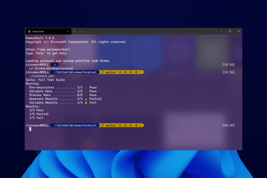The image size is (267, 178).
Task: Click the 'Process Data' test row
Action: [x=63, y=95]
